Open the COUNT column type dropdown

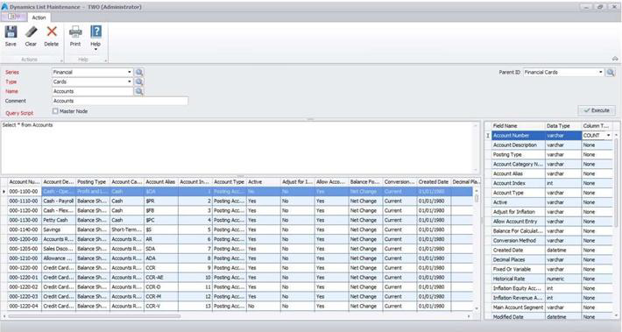609,136
